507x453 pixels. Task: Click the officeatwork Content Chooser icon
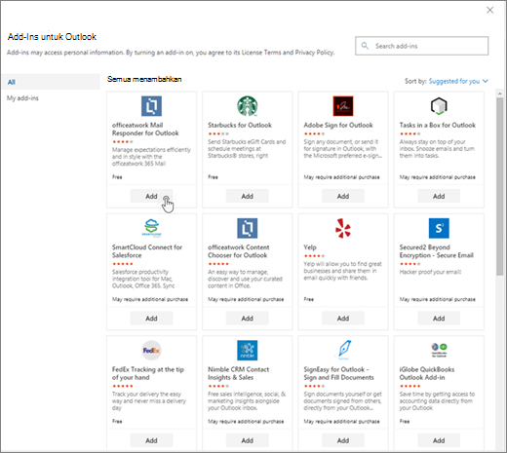(248, 228)
